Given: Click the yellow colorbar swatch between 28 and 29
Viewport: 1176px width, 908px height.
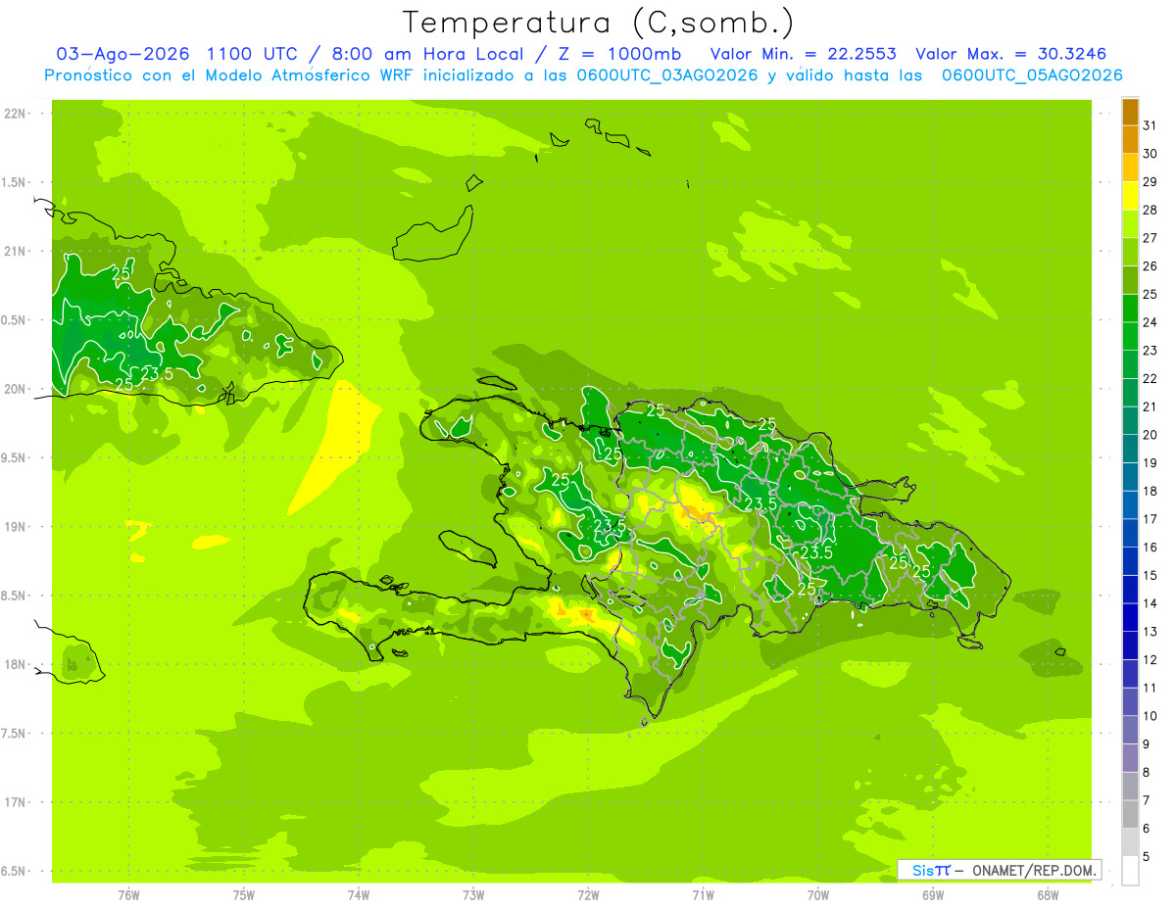Looking at the screenshot, I should pos(1130,196).
